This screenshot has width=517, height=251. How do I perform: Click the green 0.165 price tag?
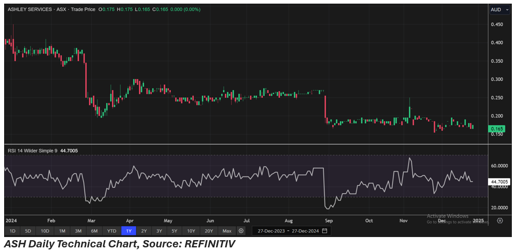point(496,129)
